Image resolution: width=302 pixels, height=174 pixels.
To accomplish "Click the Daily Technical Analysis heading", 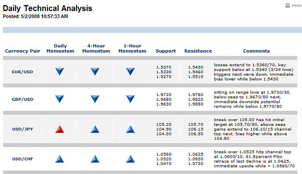I will 47,8.
